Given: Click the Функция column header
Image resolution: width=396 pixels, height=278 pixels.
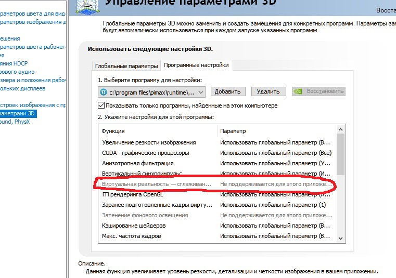Looking at the screenshot, I should click(x=158, y=131).
